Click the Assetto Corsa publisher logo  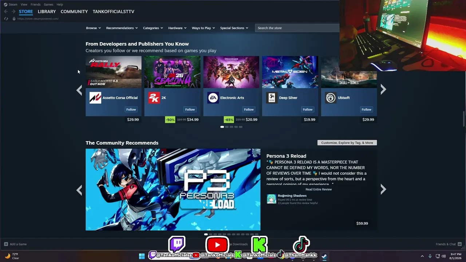(x=95, y=98)
